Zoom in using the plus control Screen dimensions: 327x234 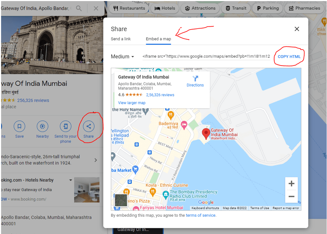(291, 183)
